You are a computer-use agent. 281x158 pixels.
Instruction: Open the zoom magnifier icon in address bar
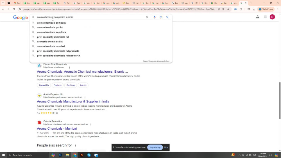[x=223, y=9]
